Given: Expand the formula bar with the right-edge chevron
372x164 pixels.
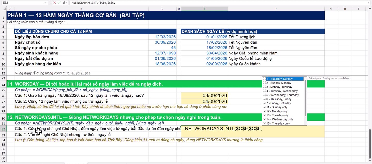Looking at the screenshot, I should tap(368, 3).
